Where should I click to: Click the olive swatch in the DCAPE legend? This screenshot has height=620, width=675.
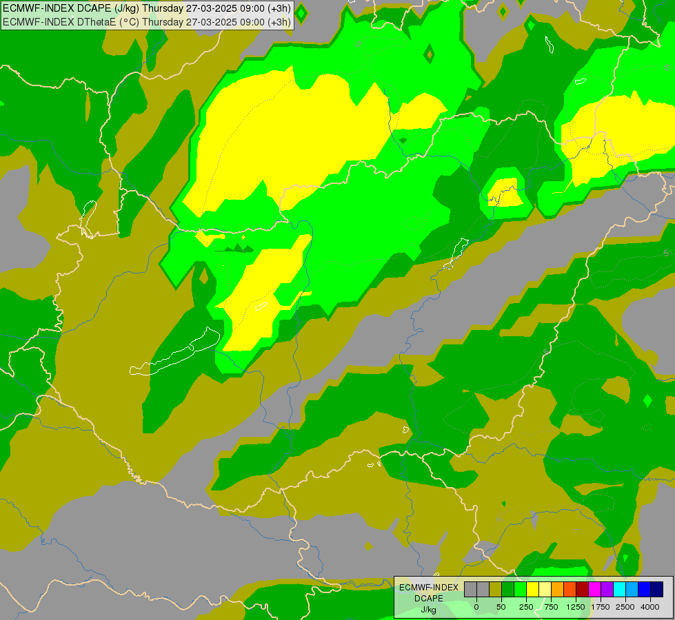click(495, 590)
